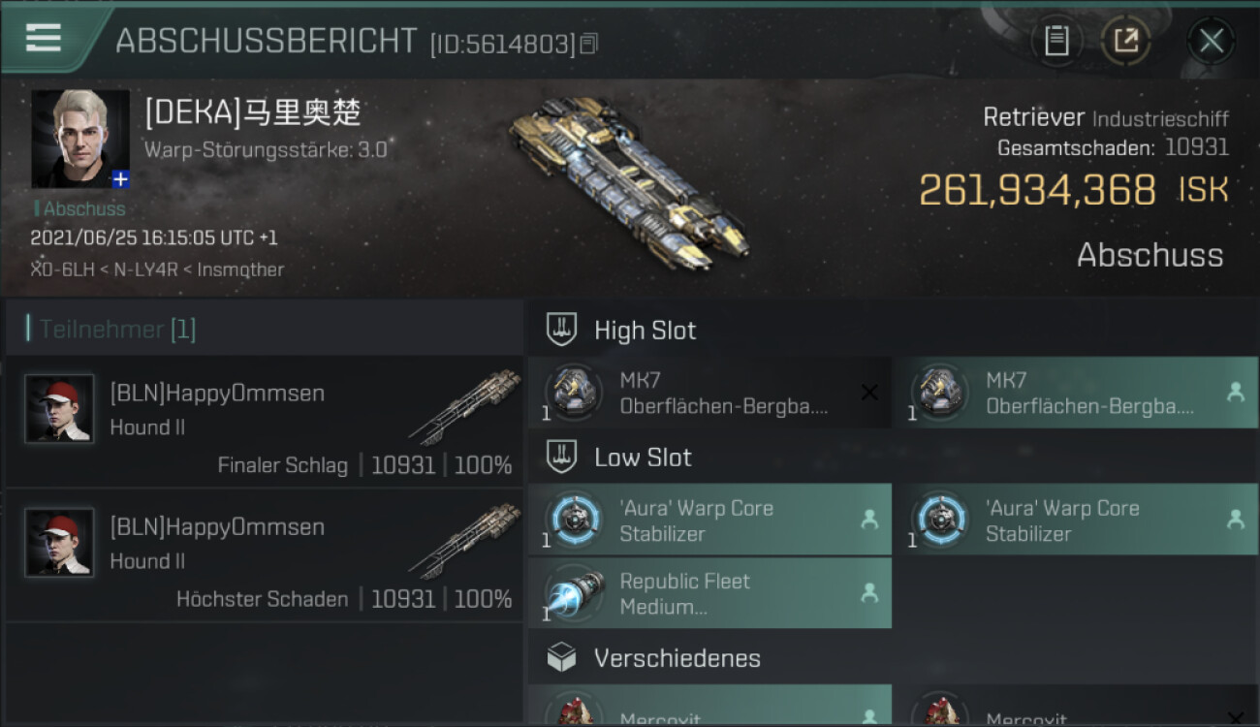This screenshot has height=727, width=1260.
Task: Open HappyOmmsen Höchster Schaden entry
Action: [x=264, y=556]
